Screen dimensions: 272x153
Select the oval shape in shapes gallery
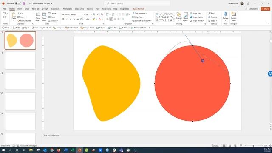[x=168, y=14]
